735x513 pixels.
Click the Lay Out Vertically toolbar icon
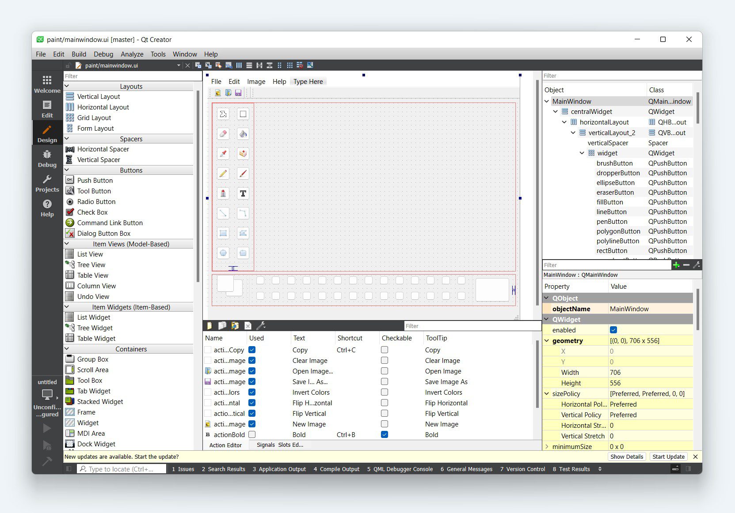click(249, 65)
